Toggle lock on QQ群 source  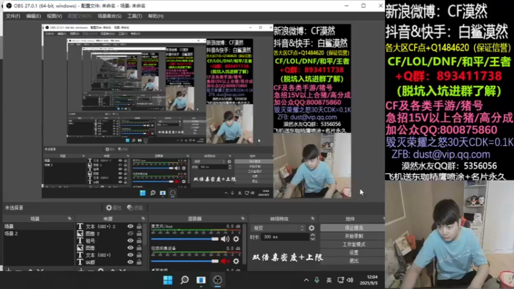coord(139,262)
